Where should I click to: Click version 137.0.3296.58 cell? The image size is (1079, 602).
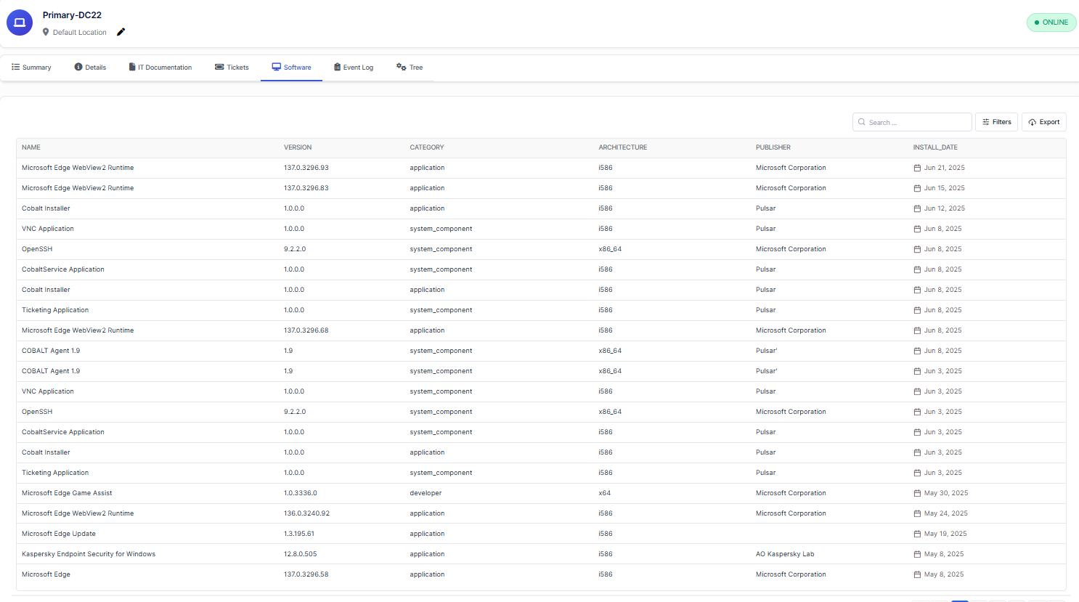click(306, 574)
